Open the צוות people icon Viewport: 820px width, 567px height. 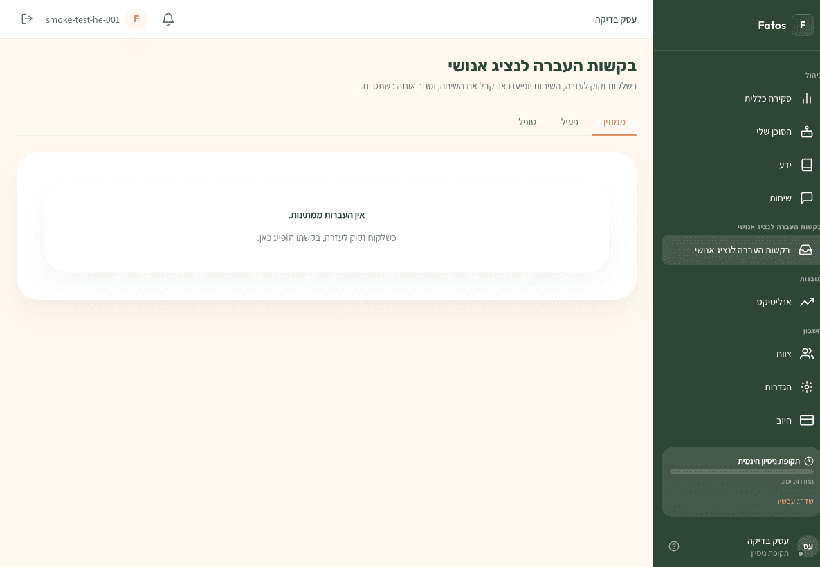click(x=806, y=354)
